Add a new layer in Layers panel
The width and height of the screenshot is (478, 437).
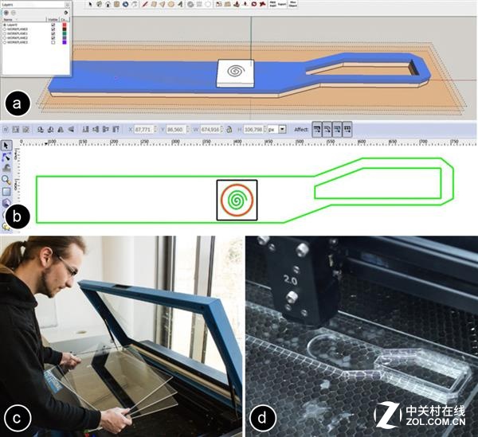click(x=6, y=13)
